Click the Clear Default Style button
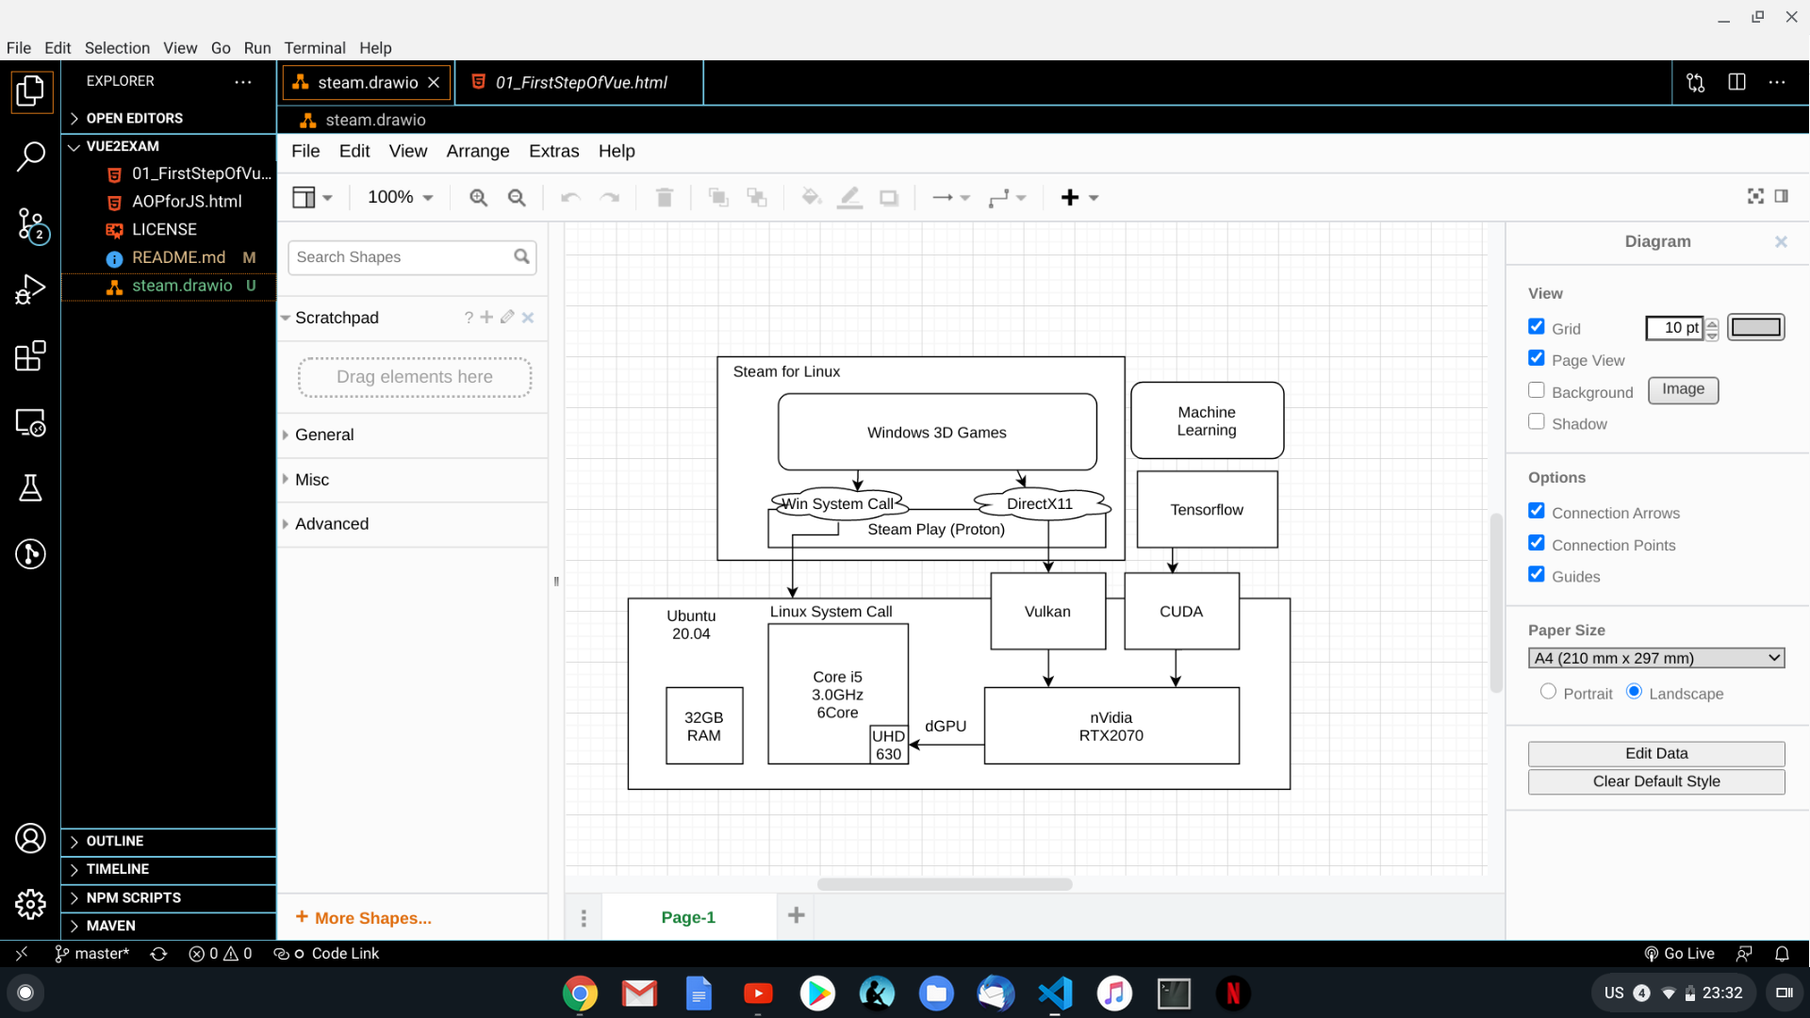Image resolution: width=1810 pixels, height=1018 pixels. click(1655, 780)
